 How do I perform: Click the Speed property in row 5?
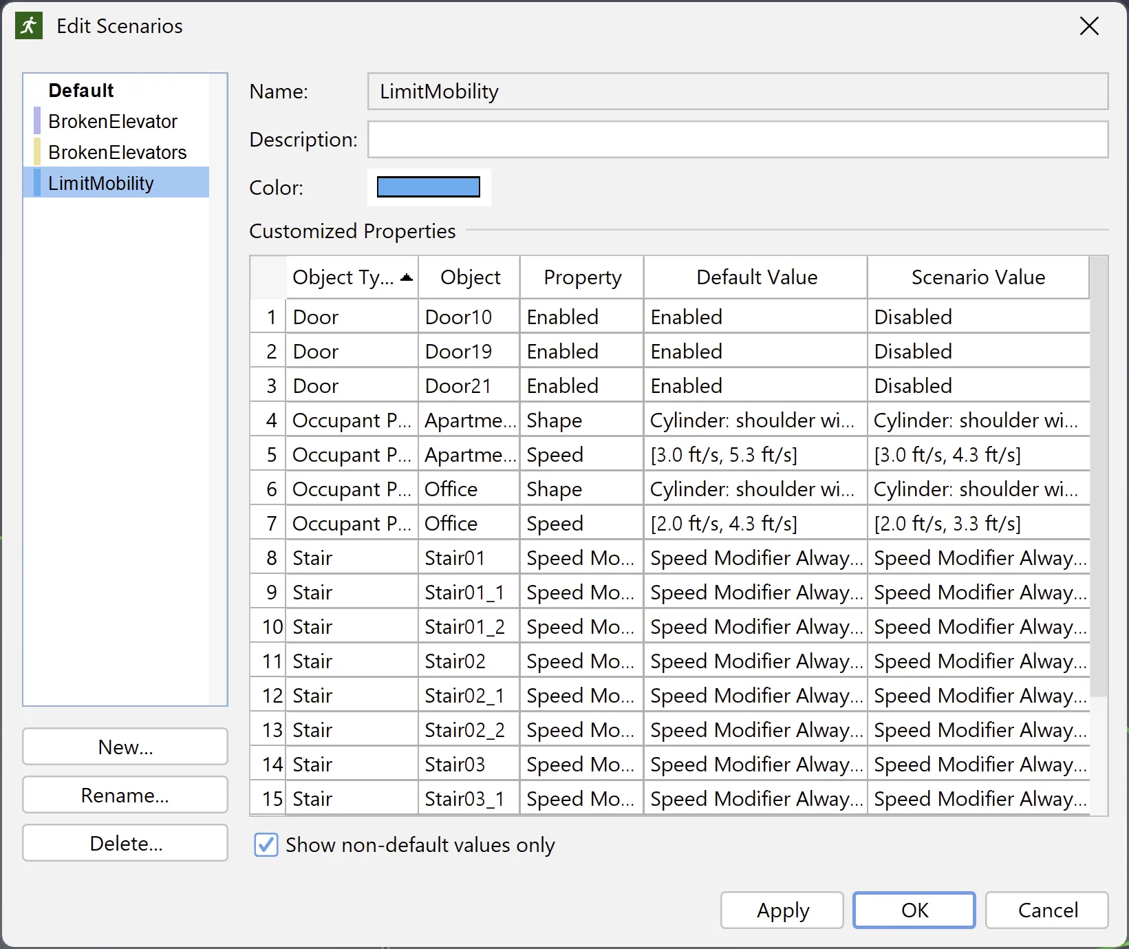582,454
